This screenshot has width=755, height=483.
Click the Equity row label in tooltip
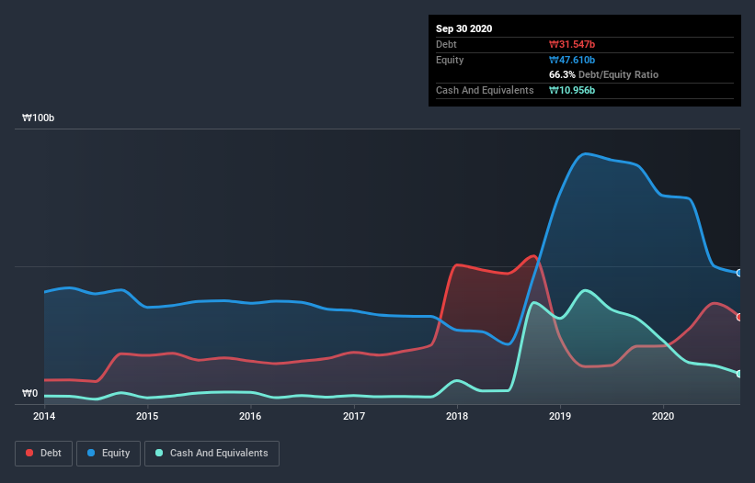pyautogui.click(x=450, y=60)
